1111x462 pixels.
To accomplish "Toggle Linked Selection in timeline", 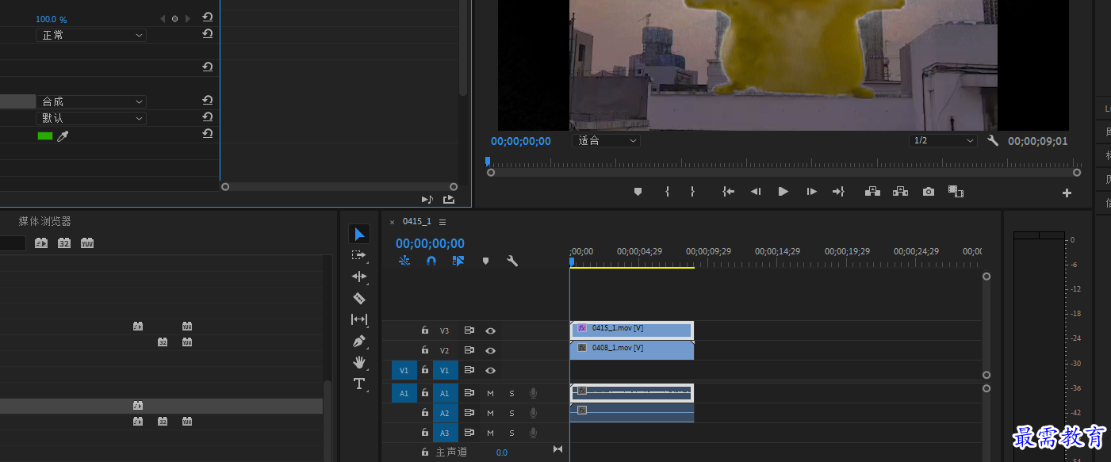I will pos(458,261).
